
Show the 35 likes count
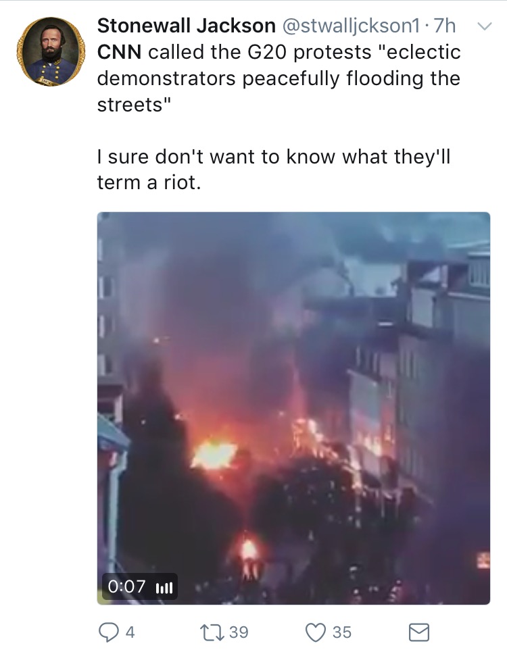tap(342, 632)
